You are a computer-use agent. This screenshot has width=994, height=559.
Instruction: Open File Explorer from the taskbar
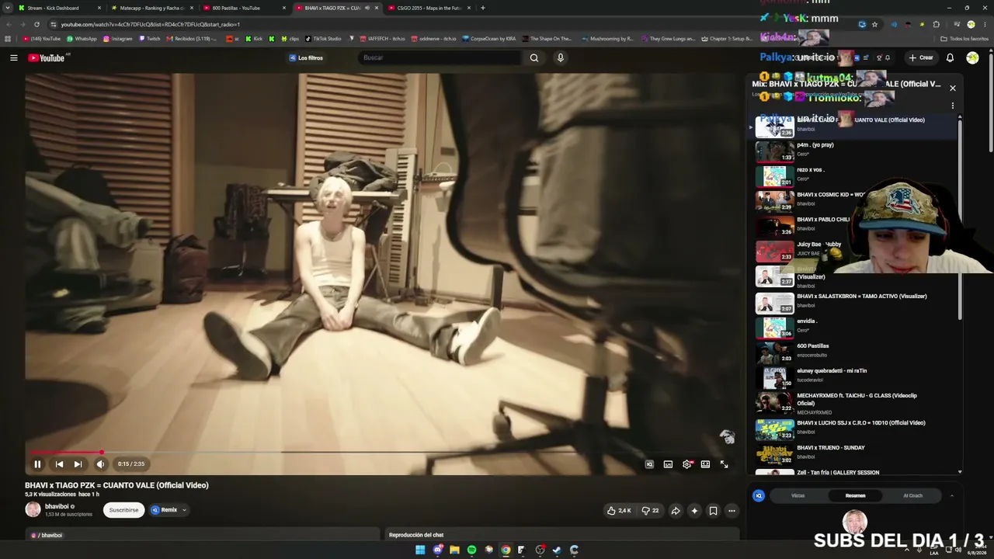454,550
